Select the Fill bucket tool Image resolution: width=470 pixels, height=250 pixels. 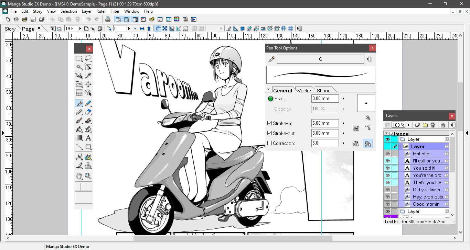click(x=79, y=129)
